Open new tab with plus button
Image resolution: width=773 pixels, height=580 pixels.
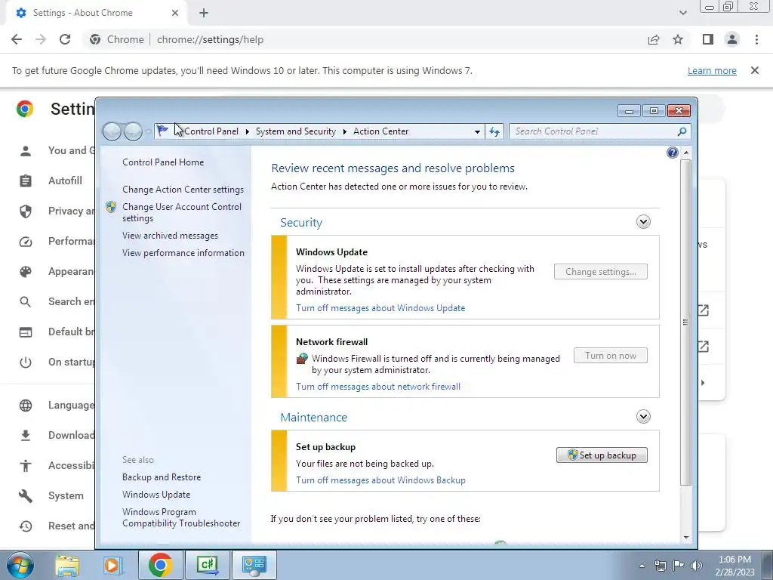pos(204,13)
